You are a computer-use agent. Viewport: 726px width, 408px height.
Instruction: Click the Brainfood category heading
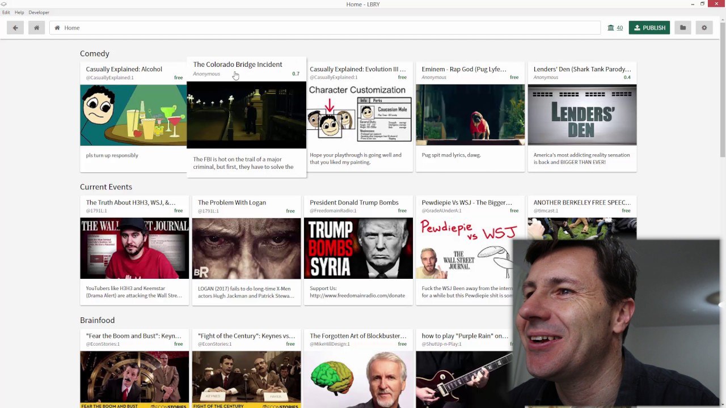98,320
